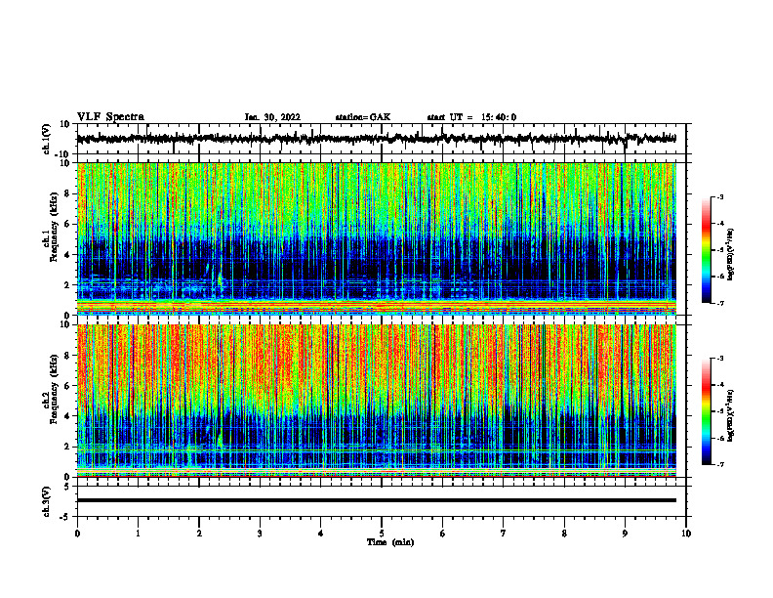
Task: Click the "-5" tick on ch.3(V) axis
Action: 65,517
